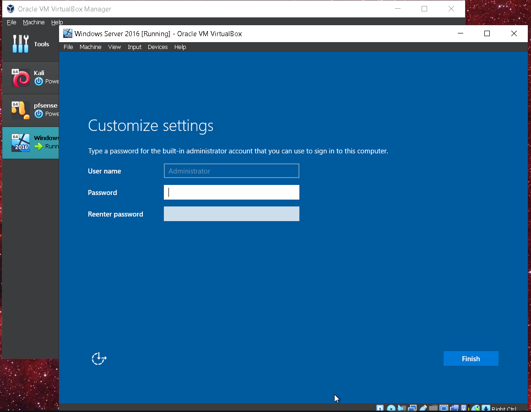Open the View menu

coord(114,47)
